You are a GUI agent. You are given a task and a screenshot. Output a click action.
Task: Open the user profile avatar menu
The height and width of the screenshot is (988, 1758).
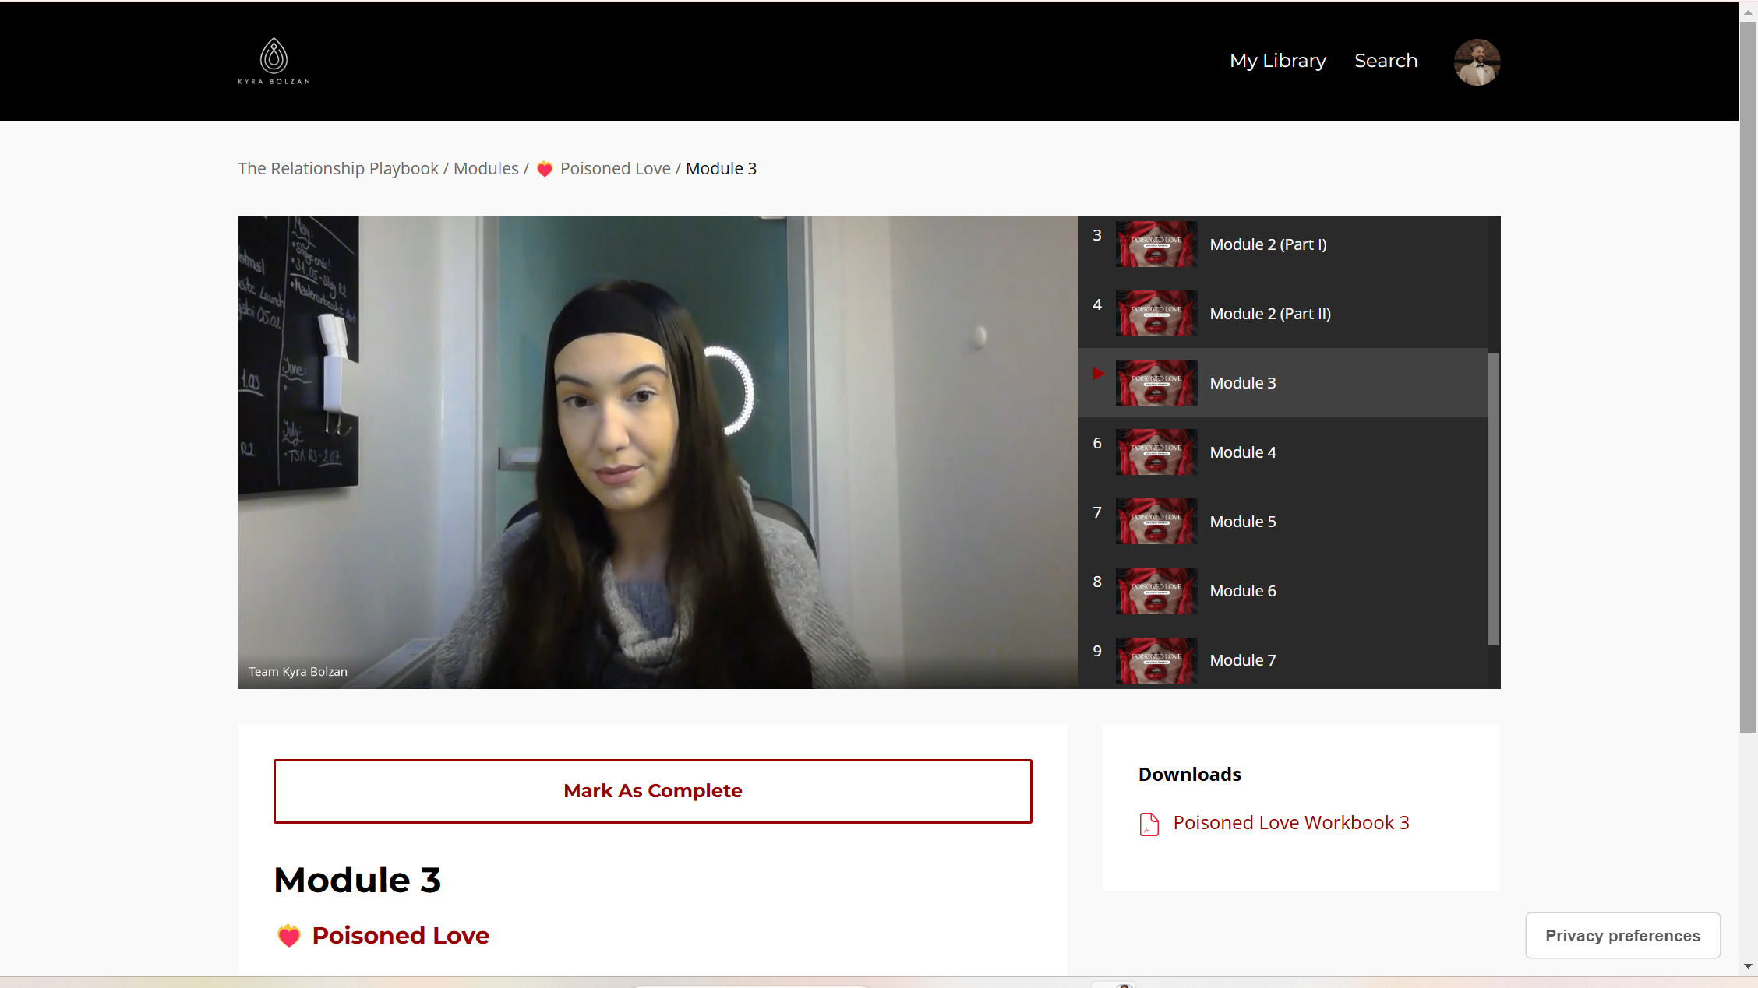[x=1476, y=62]
